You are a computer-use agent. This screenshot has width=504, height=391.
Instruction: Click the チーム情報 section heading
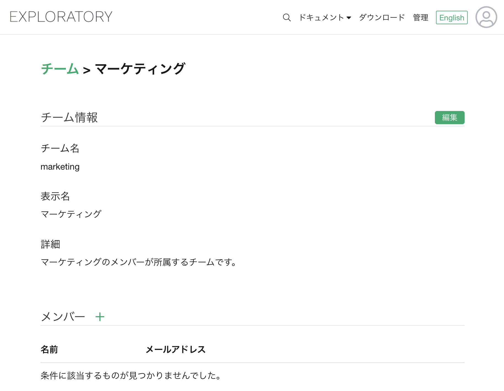coord(69,117)
